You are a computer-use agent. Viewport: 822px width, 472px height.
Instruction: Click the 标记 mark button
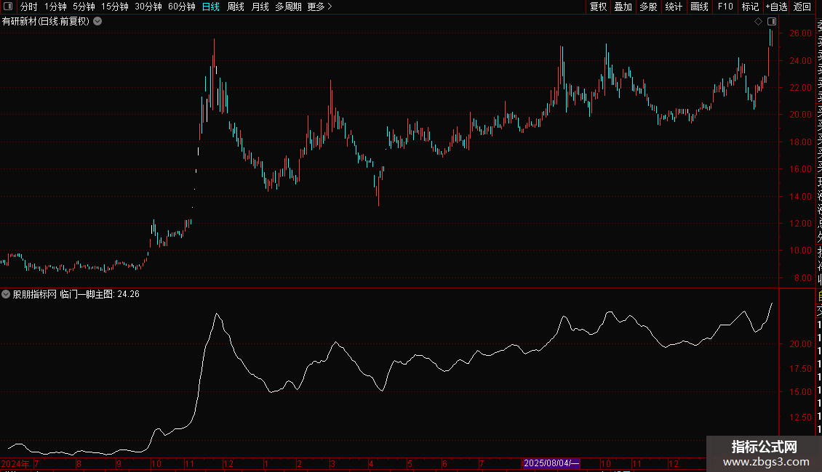[750, 7]
